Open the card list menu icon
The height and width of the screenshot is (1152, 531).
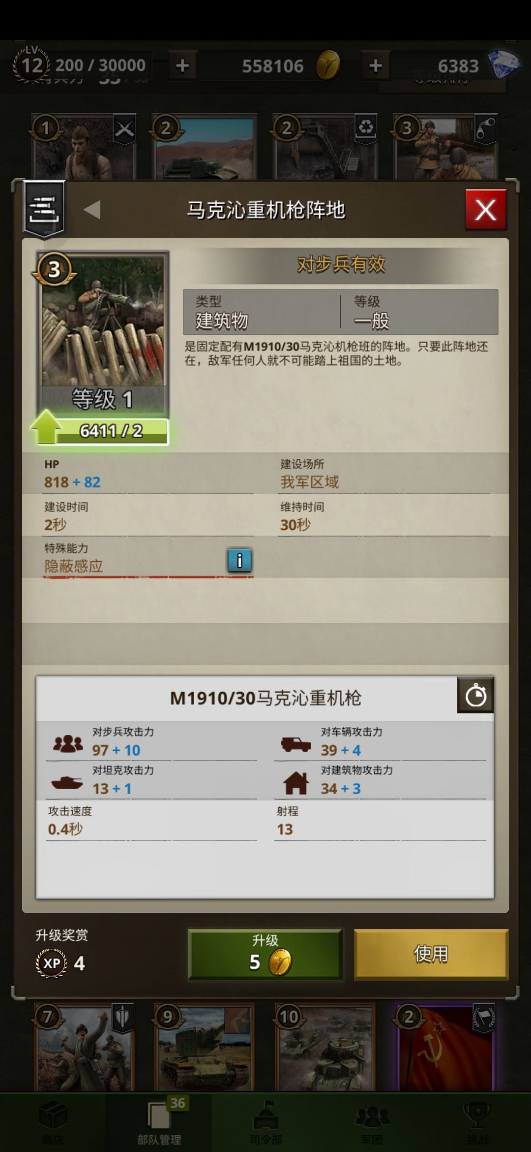click(44, 209)
